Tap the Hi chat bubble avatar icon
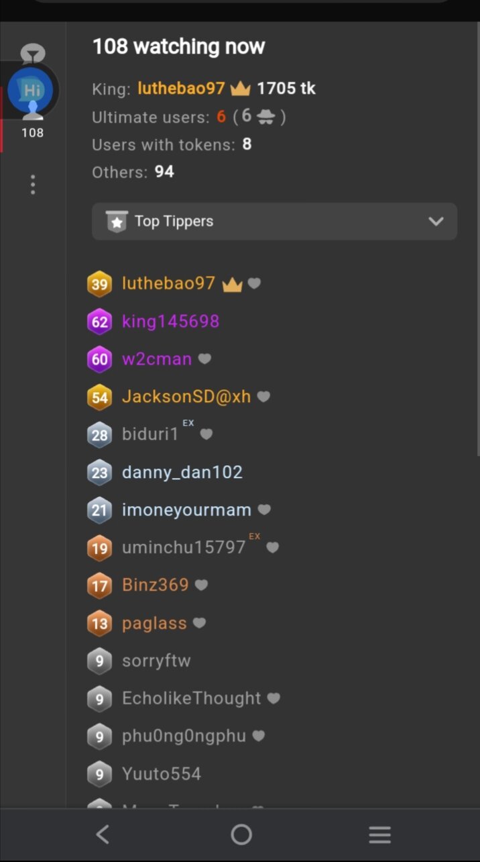The width and height of the screenshot is (480, 862). click(32, 91)
